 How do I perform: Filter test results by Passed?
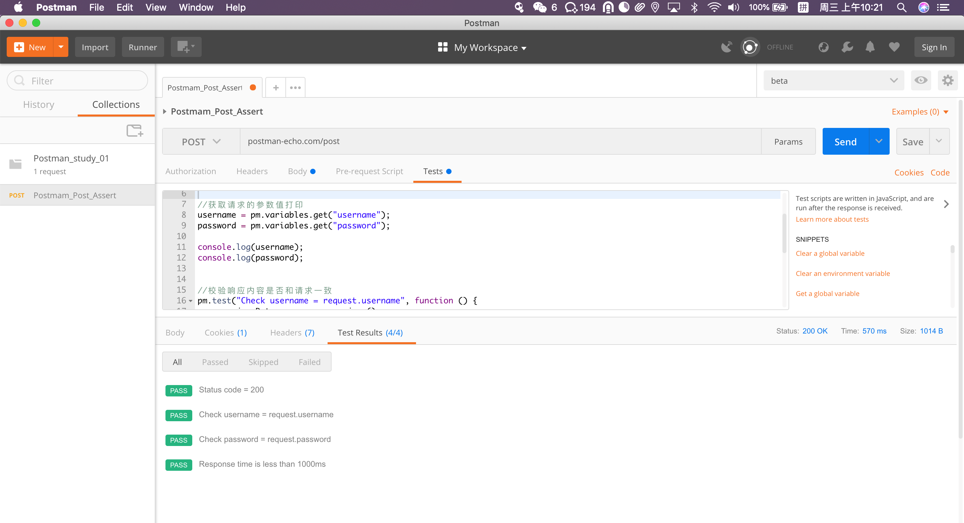pos(215,362)
